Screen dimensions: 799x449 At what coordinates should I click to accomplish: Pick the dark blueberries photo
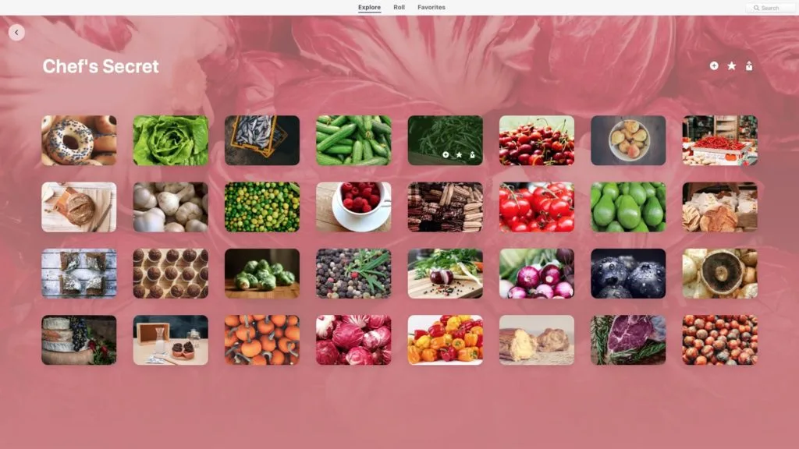click(628, 274)
